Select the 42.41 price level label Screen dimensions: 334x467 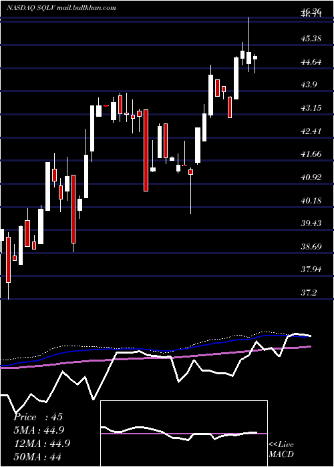click(x=312, y=131)
